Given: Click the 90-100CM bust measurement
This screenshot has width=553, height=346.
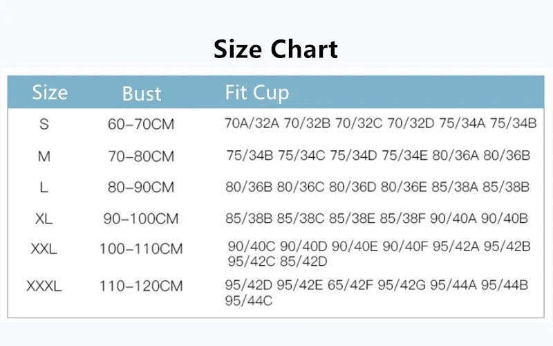Looking at the screenshot, I should click(141, 219).
